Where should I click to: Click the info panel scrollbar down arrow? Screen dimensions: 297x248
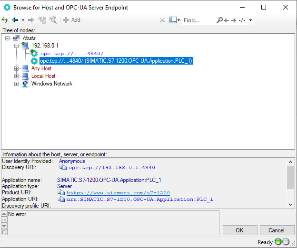290,204
